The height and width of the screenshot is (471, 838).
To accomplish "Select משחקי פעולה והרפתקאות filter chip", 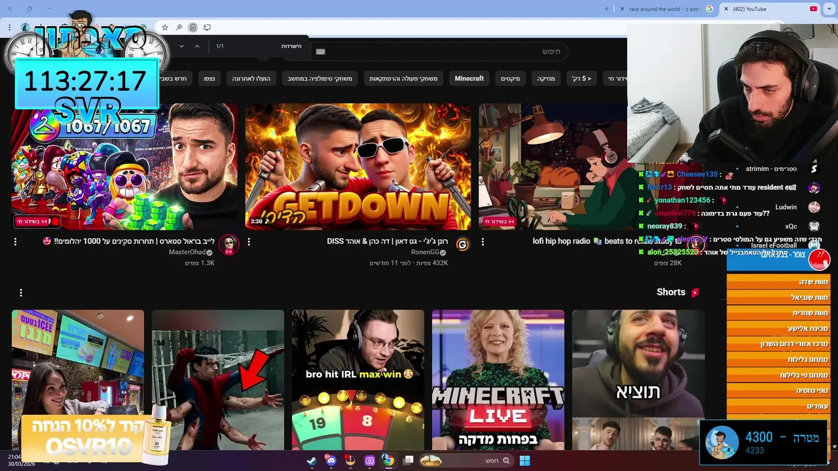I will [403, 78].
